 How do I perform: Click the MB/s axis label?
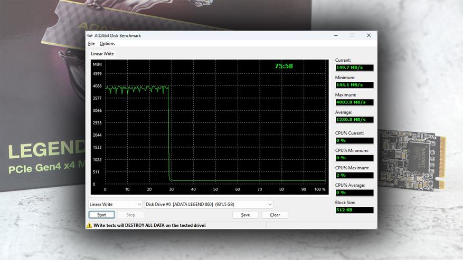[x=97, y=64]
